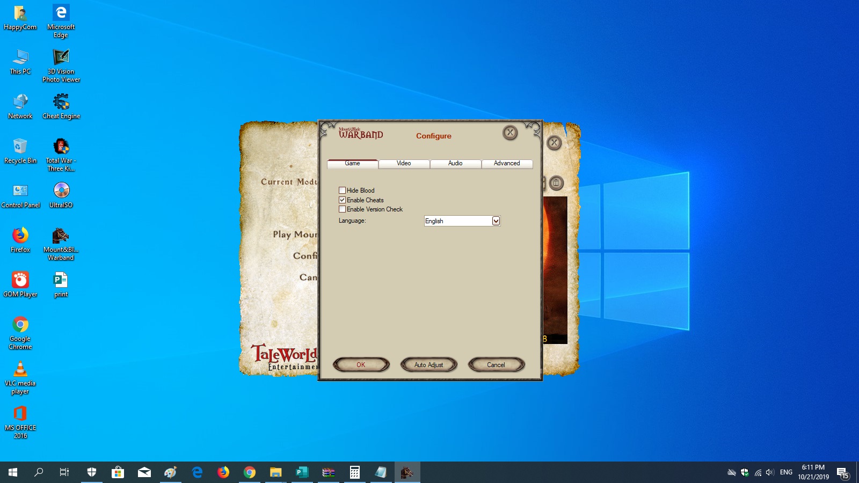Select the Mount&Blade Warband desktop shortcut
Screen dimensions: 859x483
[61, 244]
